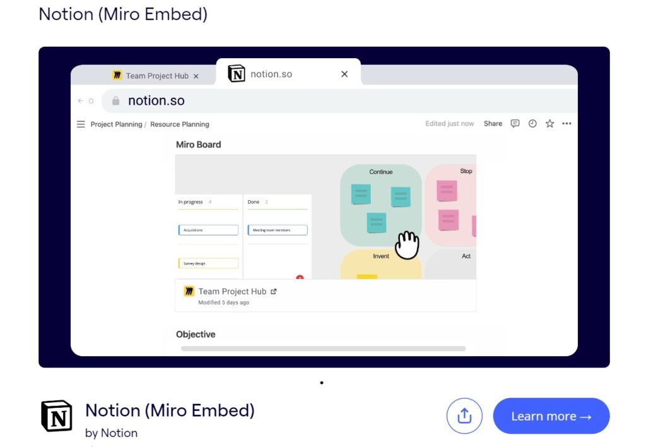Click the Acquisitions card in In progress
Image resolution: width=646 pixels, height=447 pixels.
click(x=208, y=230)
